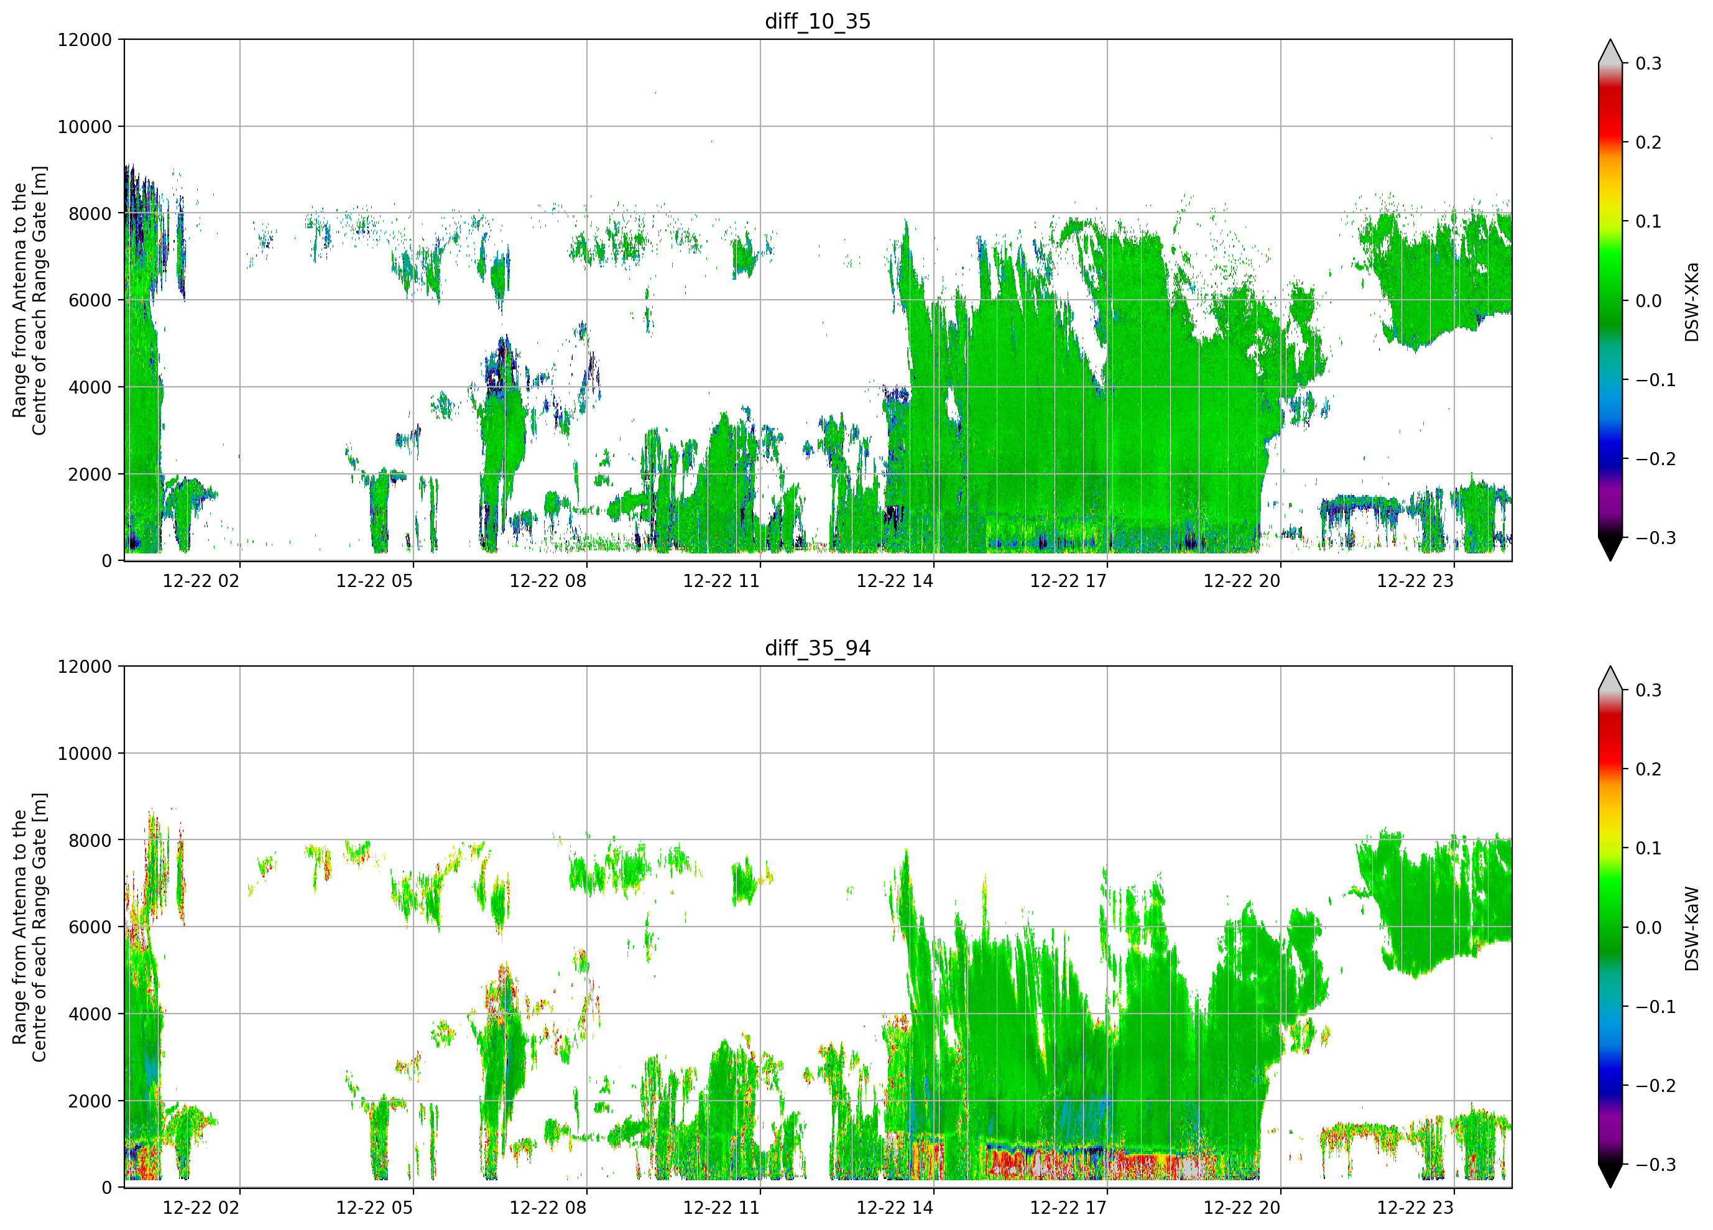Image resolution: width=1713 pixels, height=1230 pixels.
Task: Click "12-22 08" tick under the bottom plot
Action: [x=548, y=1208]
